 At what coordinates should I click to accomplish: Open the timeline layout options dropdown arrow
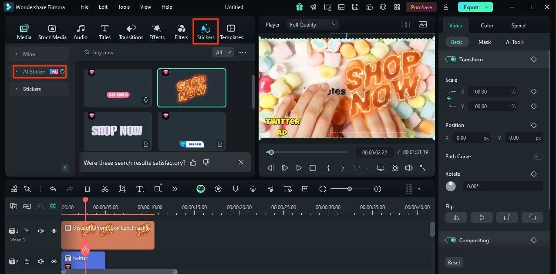tap(419, 189)
